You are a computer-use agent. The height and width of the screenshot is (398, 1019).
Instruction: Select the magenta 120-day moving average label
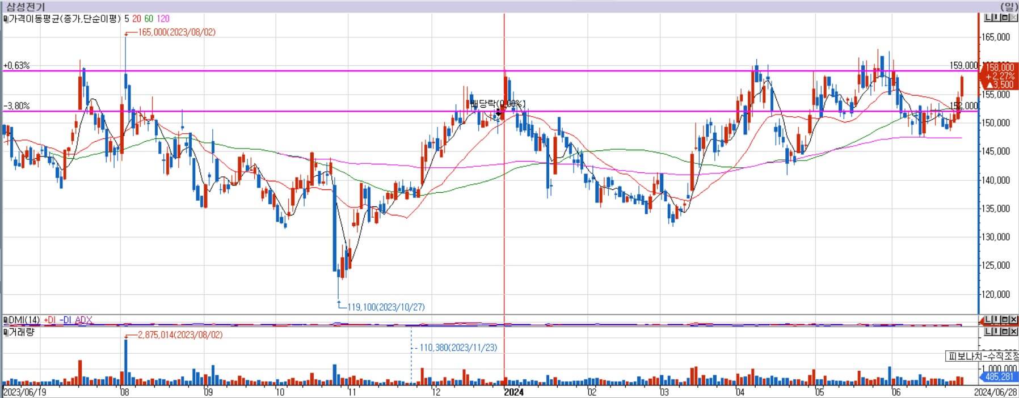coord(163,19)
